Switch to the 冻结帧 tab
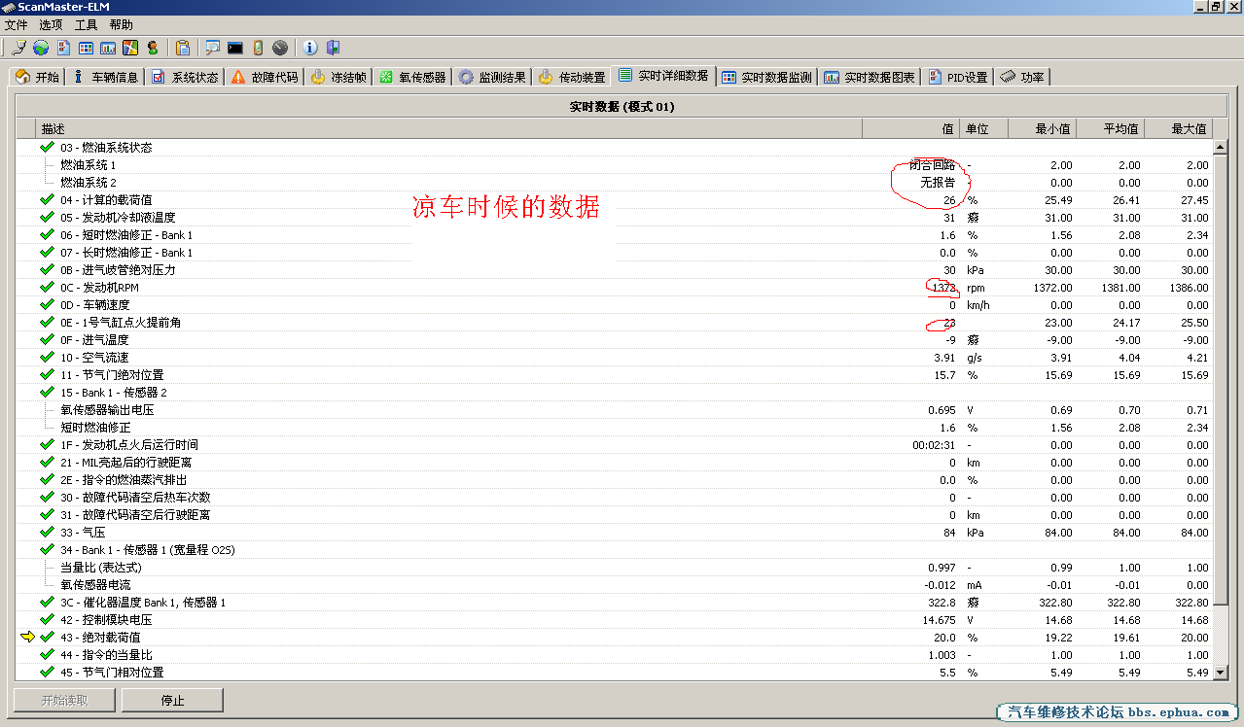The width and height of the screenshot is (1244, 727). pyautogui.click(x=338, y=77)
